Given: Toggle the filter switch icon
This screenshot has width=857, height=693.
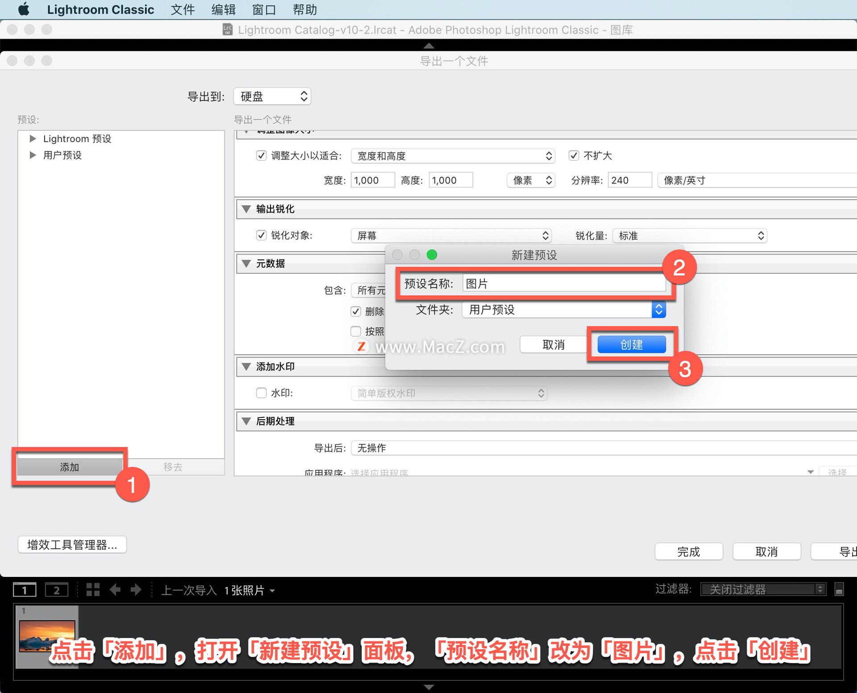Looking at the screenshot, I should pyautogui.click(x=839, y=589).
